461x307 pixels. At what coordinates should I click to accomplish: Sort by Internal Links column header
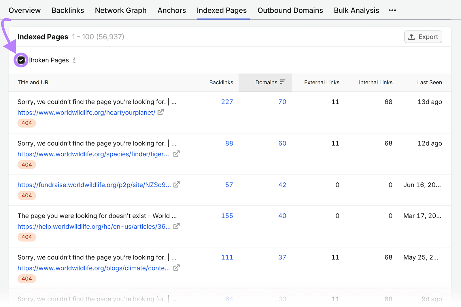(x=376, y=82)
